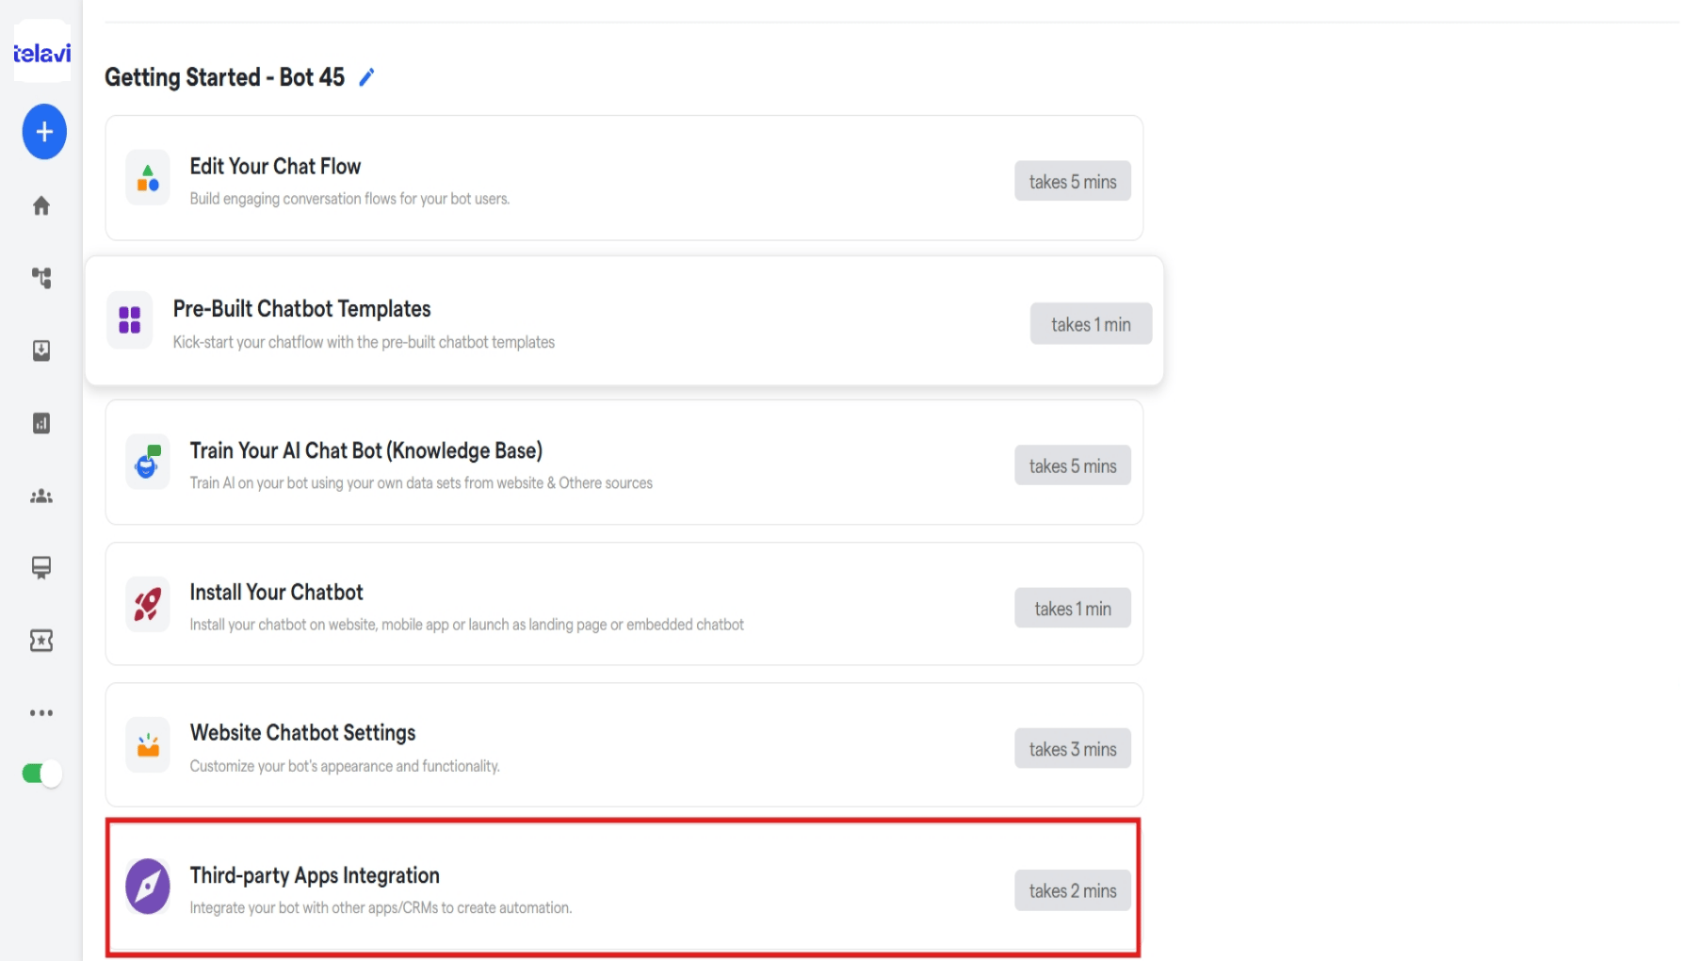This screenshot has width=1701, height=961.
Task: Open Install Your Chatbot title
Action: tap(276, 592)
